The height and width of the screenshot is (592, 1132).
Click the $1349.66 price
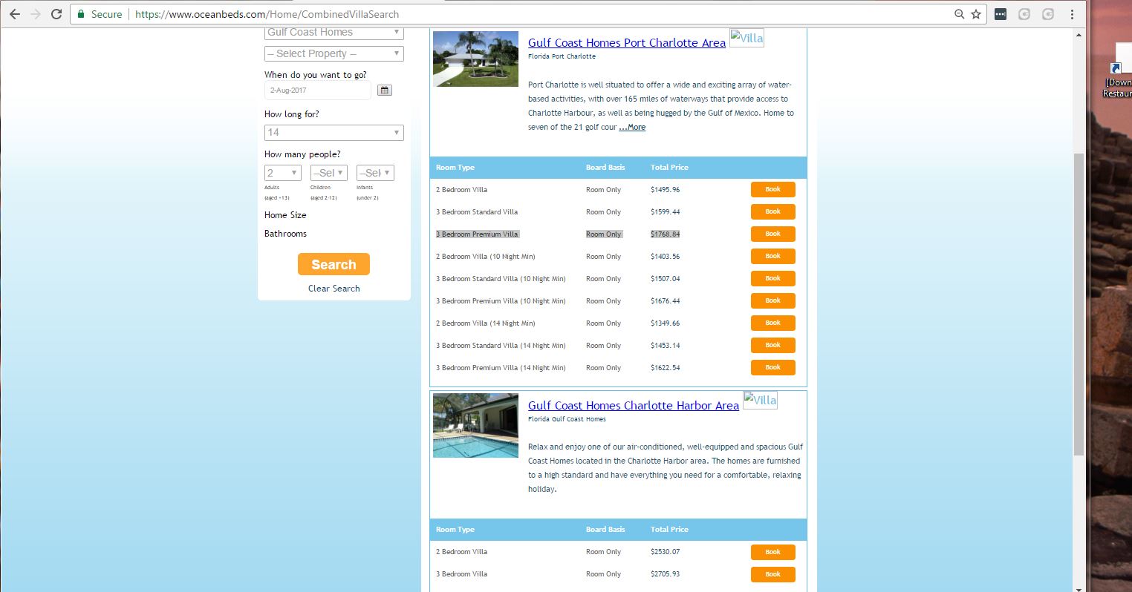coord(666,323)
